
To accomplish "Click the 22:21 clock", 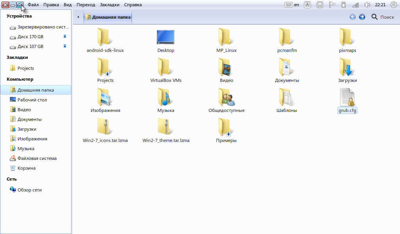I will [x=380, y=5].
